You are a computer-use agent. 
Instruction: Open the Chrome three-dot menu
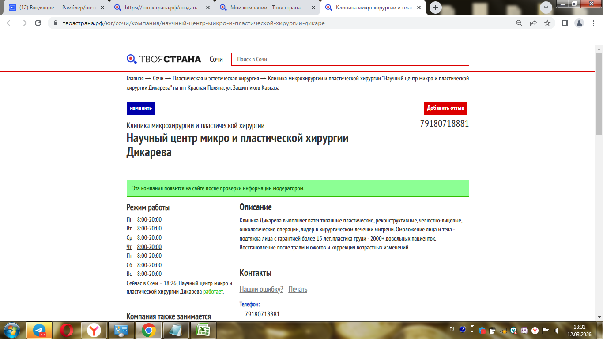tap(593, 23)
